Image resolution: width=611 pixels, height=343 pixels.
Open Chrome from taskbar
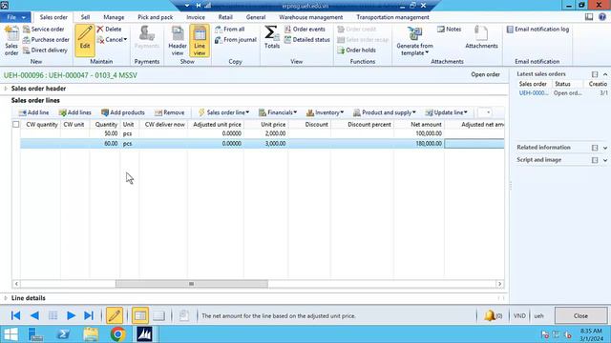pyautogui.click(x=117, y=334)
